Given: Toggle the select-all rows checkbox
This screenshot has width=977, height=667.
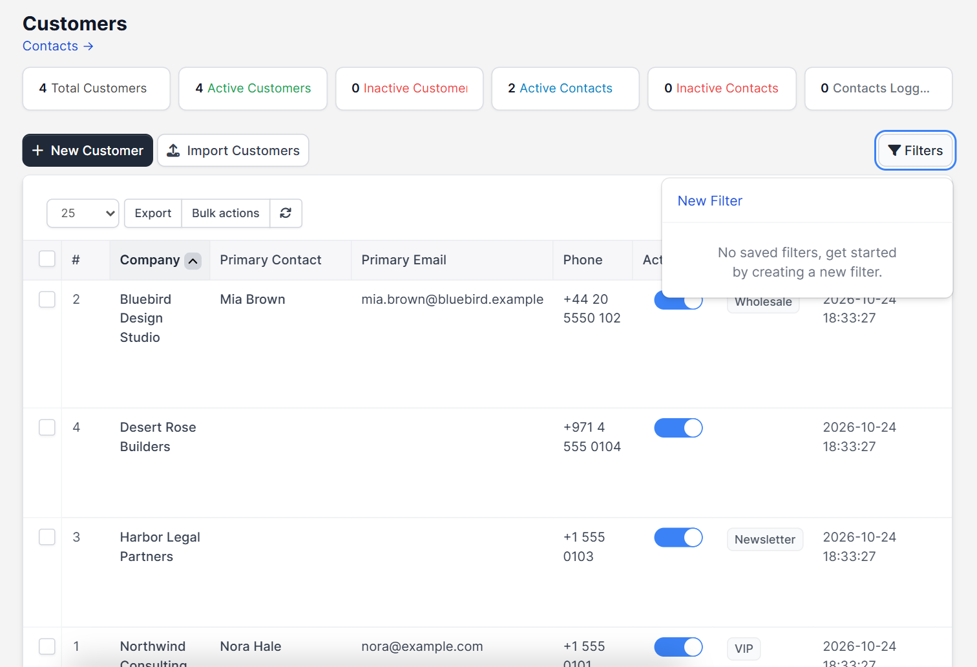Looking at the screenshot, I should [x=47, y=259].
